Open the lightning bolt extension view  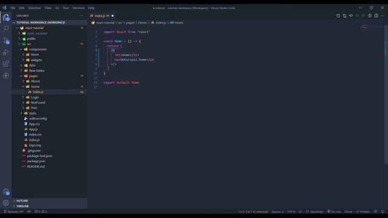(6, 75)
